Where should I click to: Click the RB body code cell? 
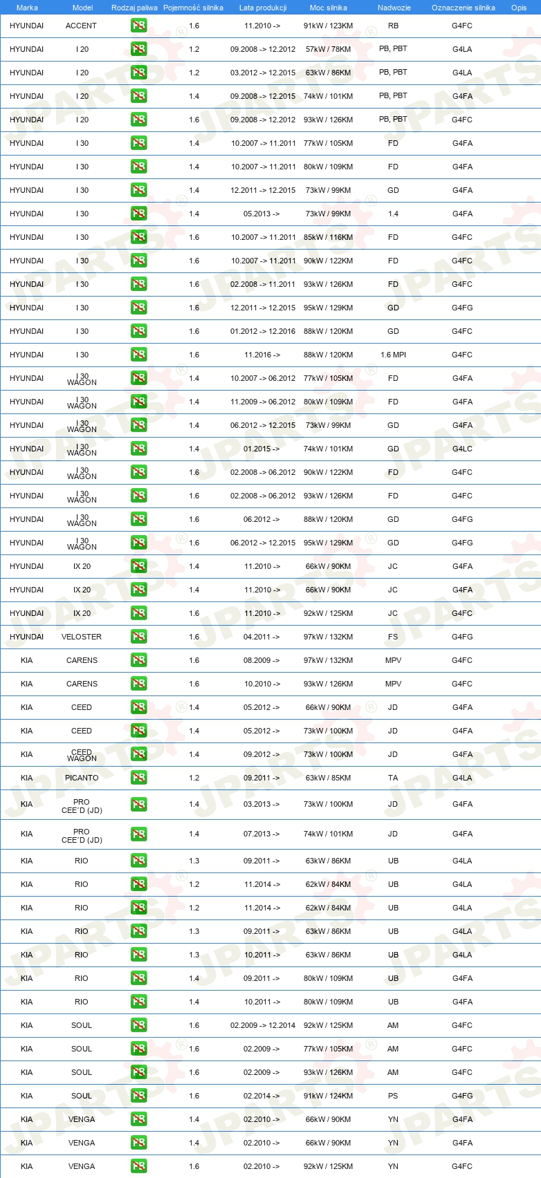pyautogui.click(x=393, y=26)
